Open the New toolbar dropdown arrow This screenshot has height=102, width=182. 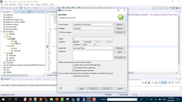[x=5, y=8]
